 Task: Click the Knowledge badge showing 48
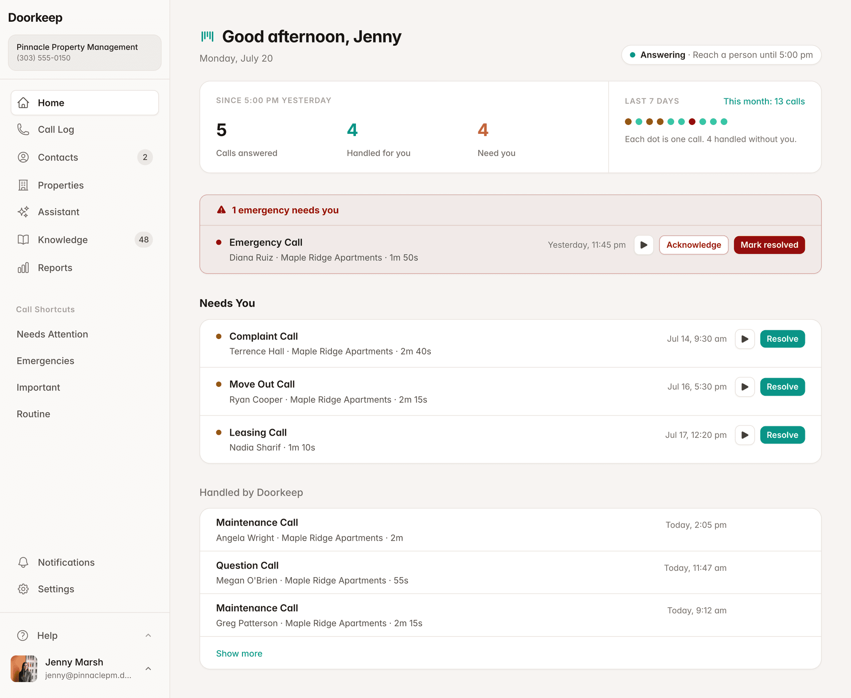coord(144,240)
